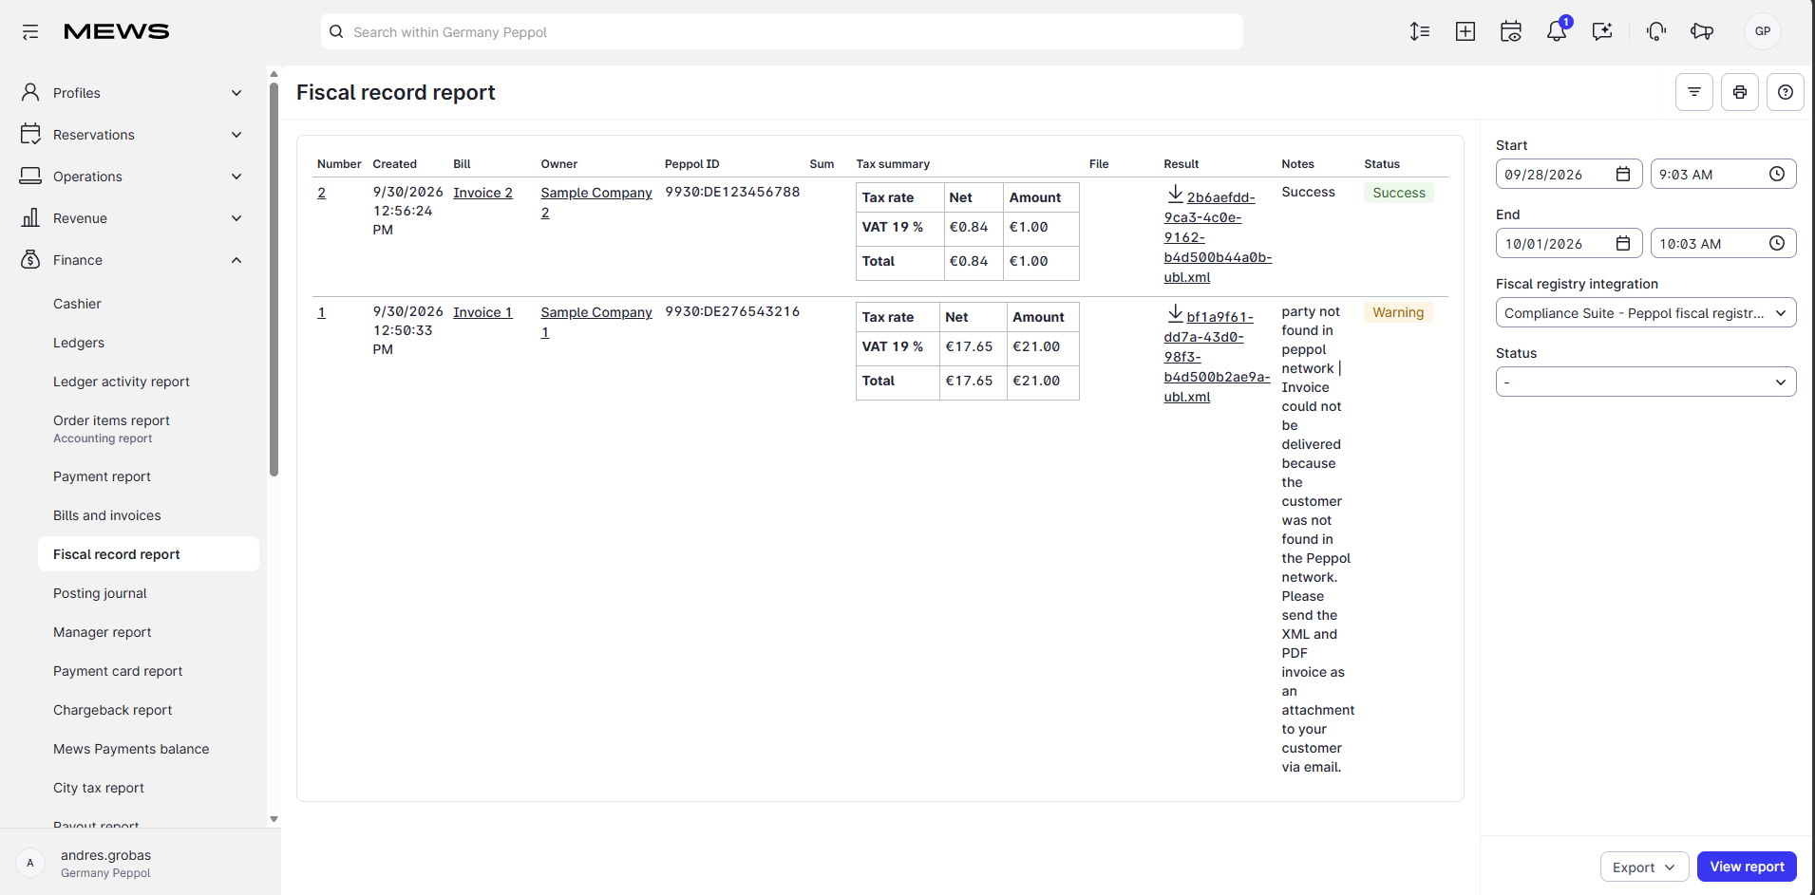Open the Status filter dropdown
1815x895 pixels.
coord(1646,382)
